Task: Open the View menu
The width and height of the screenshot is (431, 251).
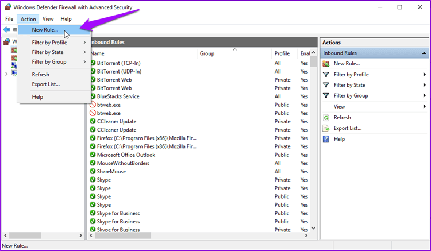Action: click(x=48, y=19)
